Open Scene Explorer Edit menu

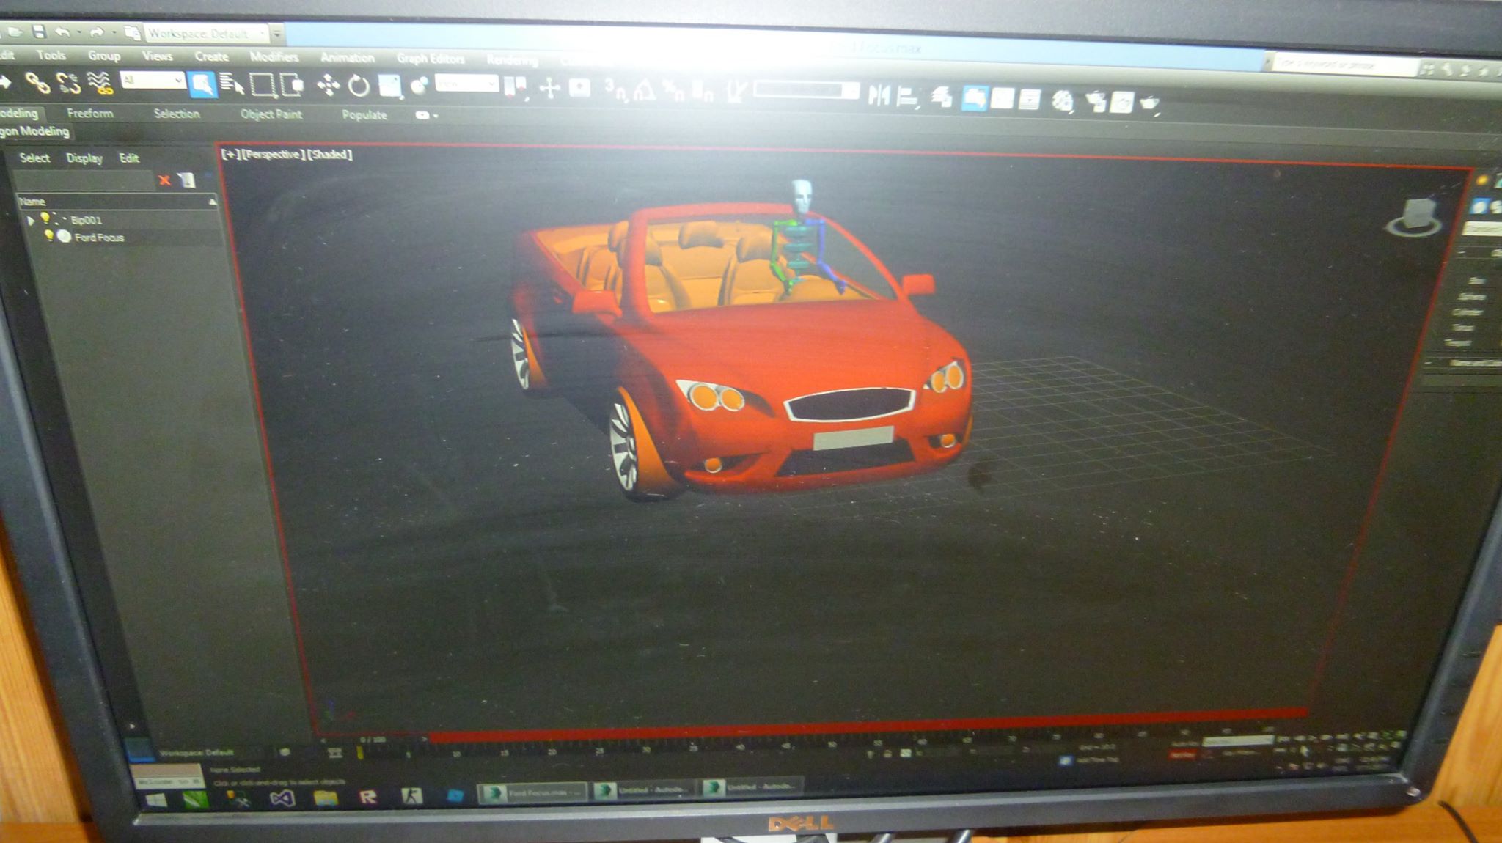129,158
